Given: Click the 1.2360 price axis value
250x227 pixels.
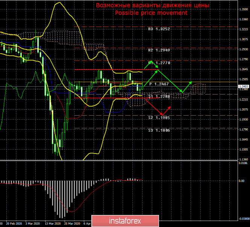Looking at the screenshot, I should click(244, 89).
